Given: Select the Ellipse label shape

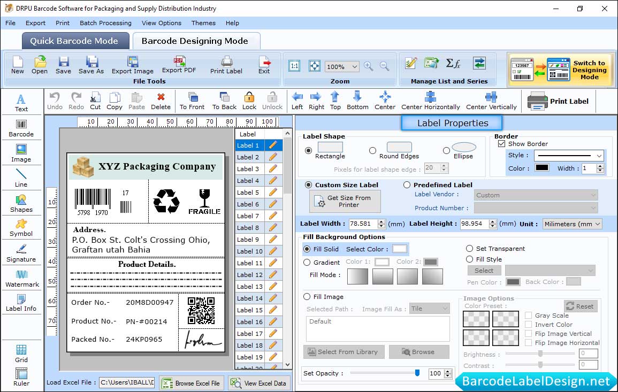Looking at the screenshot, I should 446,151.
